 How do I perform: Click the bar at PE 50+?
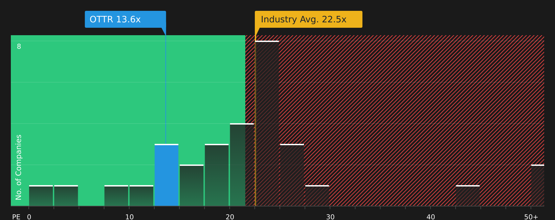coord(538,185)
